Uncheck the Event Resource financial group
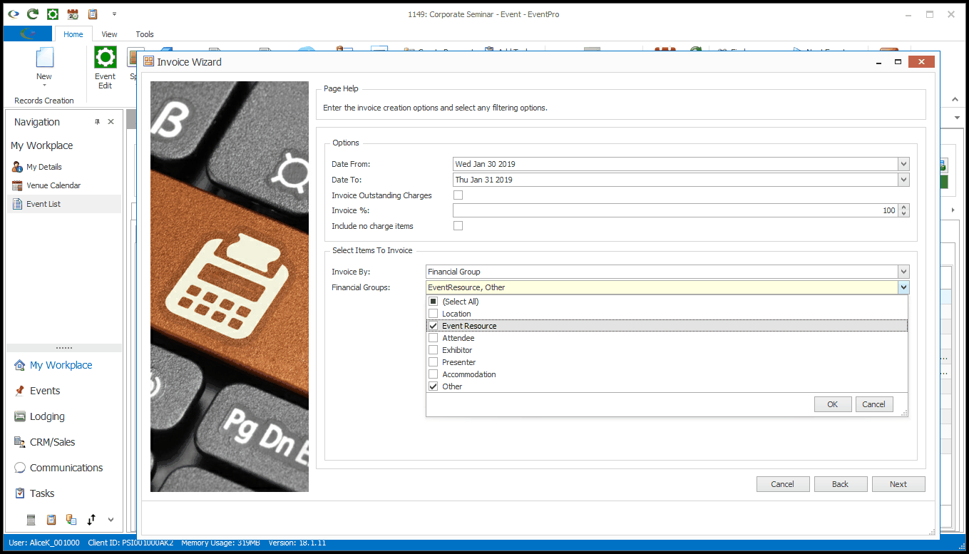 pos(433,326)
